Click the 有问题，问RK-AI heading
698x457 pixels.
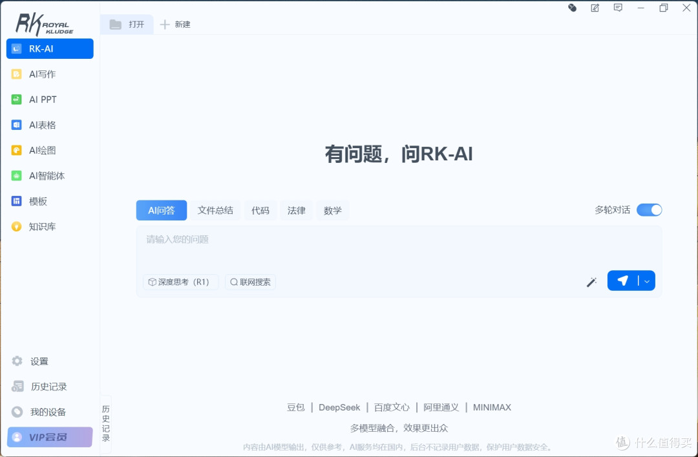[x=399, y=154]
